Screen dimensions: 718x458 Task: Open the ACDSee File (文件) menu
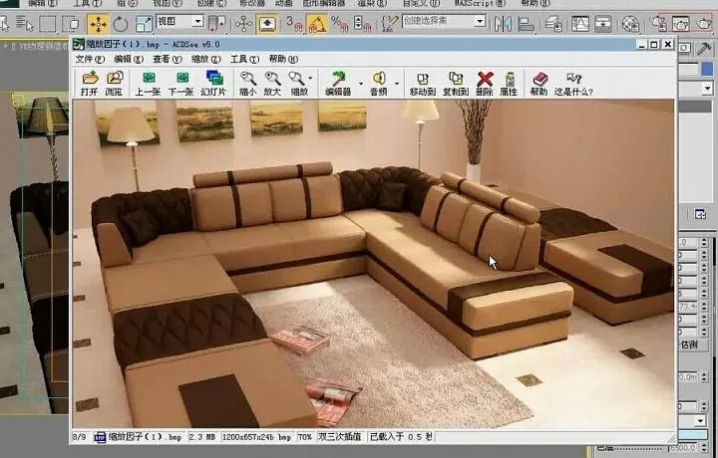90,59
